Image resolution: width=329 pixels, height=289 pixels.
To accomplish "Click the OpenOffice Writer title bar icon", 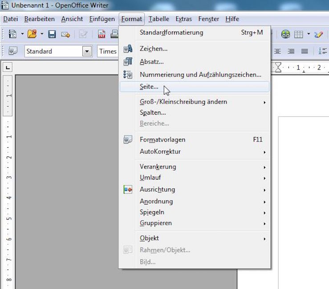I will tap(5, 5).
